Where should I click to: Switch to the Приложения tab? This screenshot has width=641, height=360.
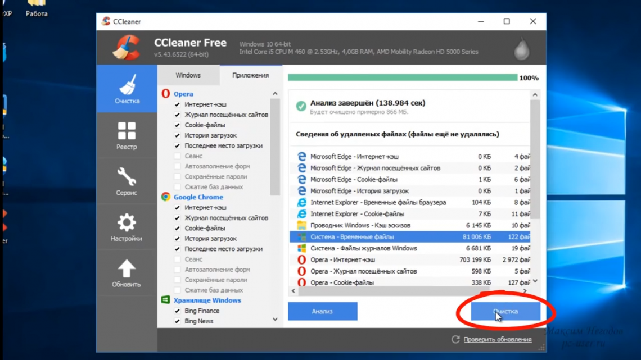[x=251, y=75]
